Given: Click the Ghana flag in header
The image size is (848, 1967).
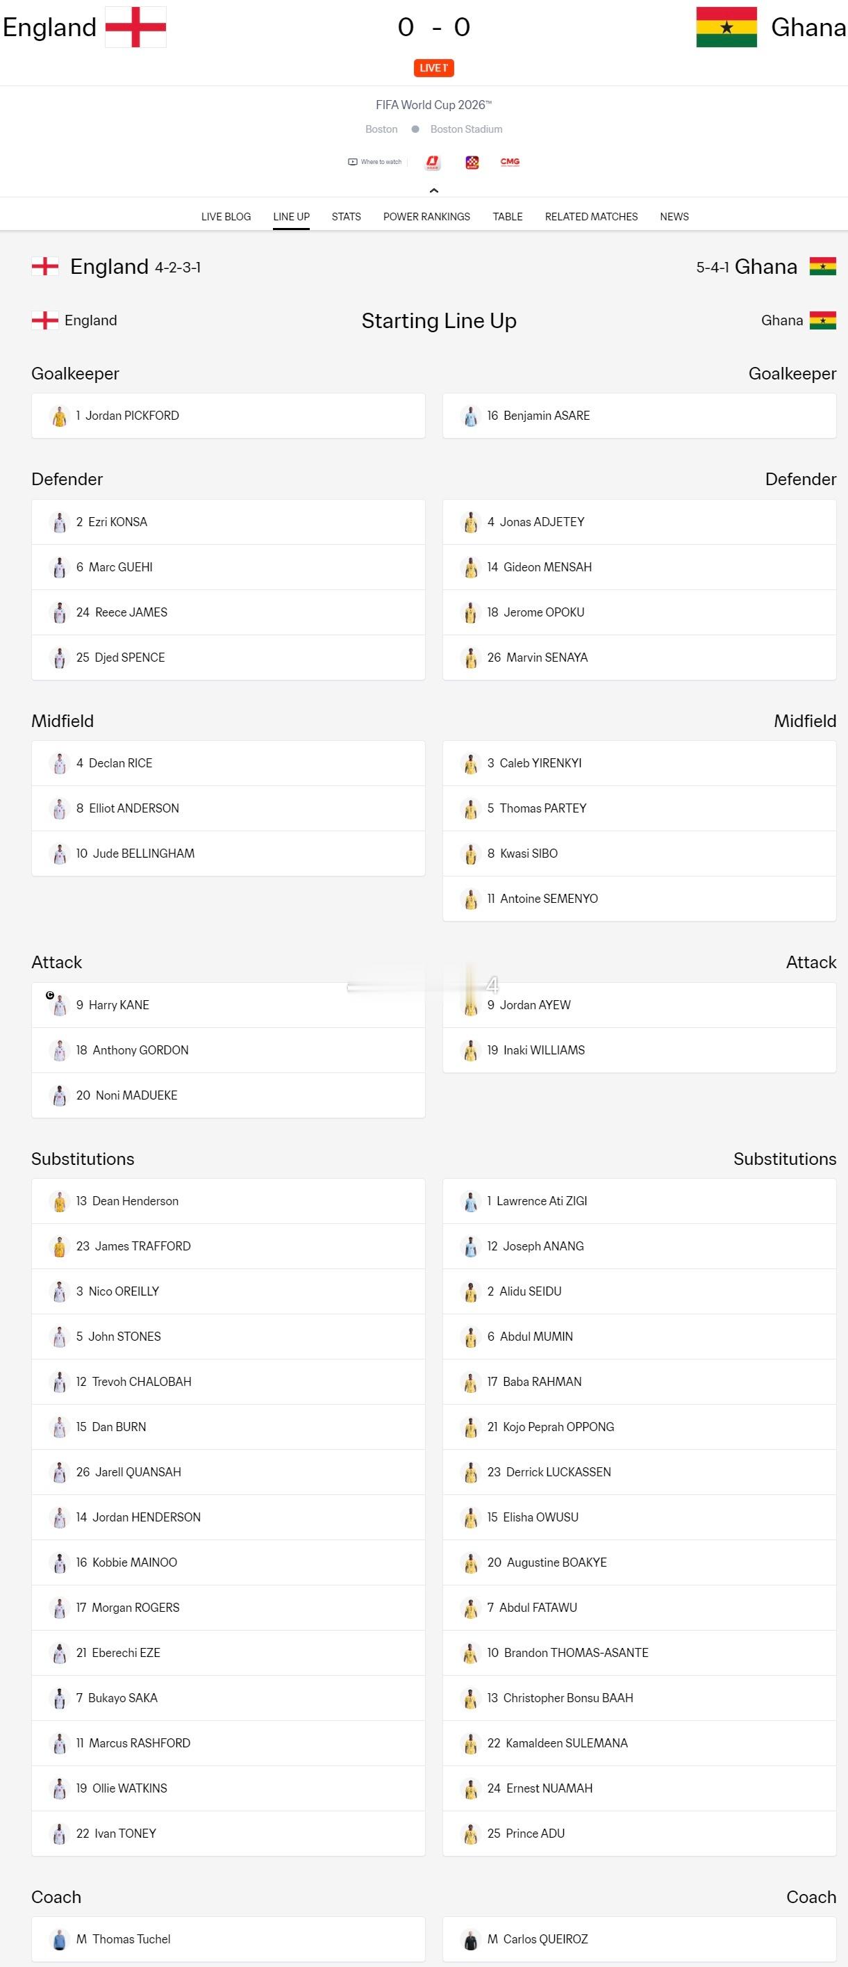Looking at the screenshot, I should [x=726, y=28].
